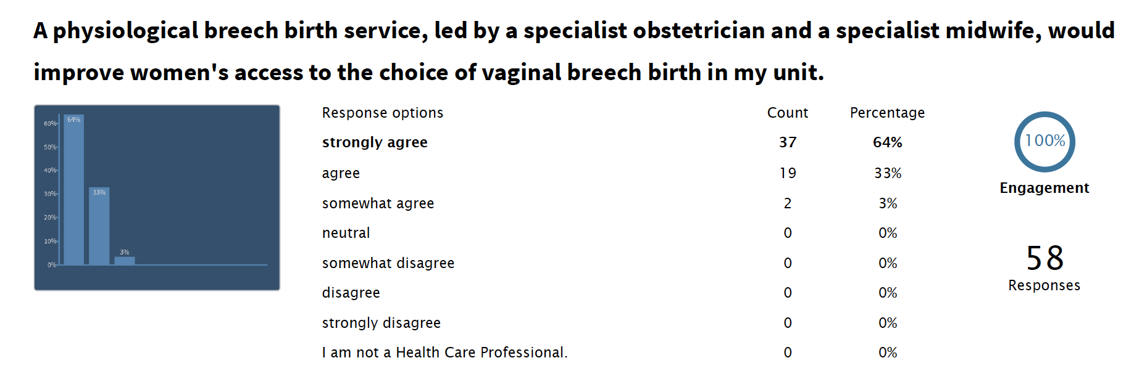The width and height of the screenshot is (1147, 387).
Task: Select the somewhat agree response option
Action: click(x=378, y=203)
